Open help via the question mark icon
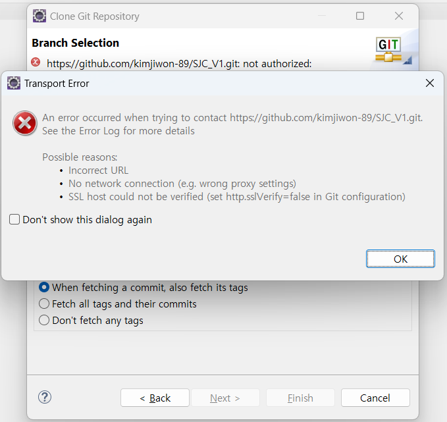Image resolution: width=447 pixels, height=422 pixels. [x=45, y=397]
